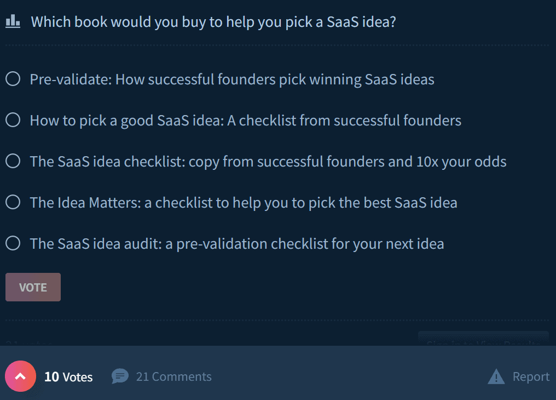Select 'The SaaS idea audit' radio button
556x400 pixels.
13,243
